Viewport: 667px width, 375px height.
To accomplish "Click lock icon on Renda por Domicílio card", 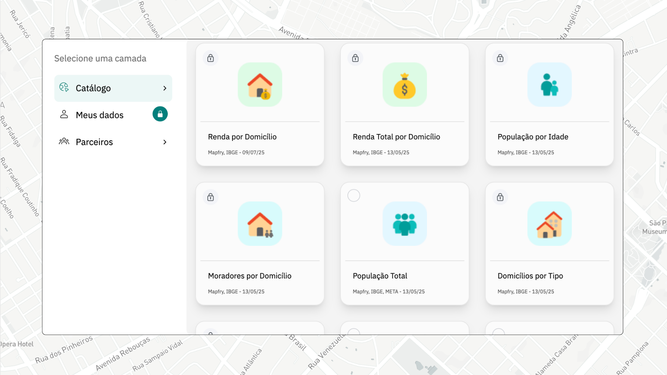I will [211, 58].
